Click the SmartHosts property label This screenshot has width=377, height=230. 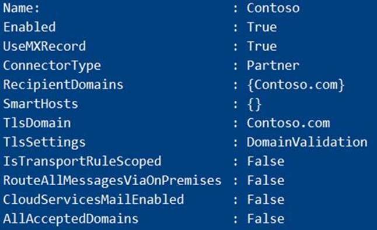coord(41,104)
